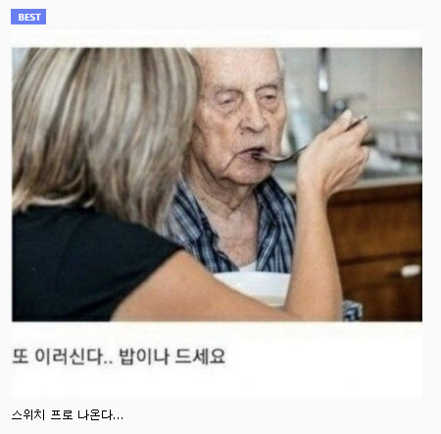Click the word '나온다...' in the post title
The image size is (441, 434).
pyautogui.click(x=100, y=414)
